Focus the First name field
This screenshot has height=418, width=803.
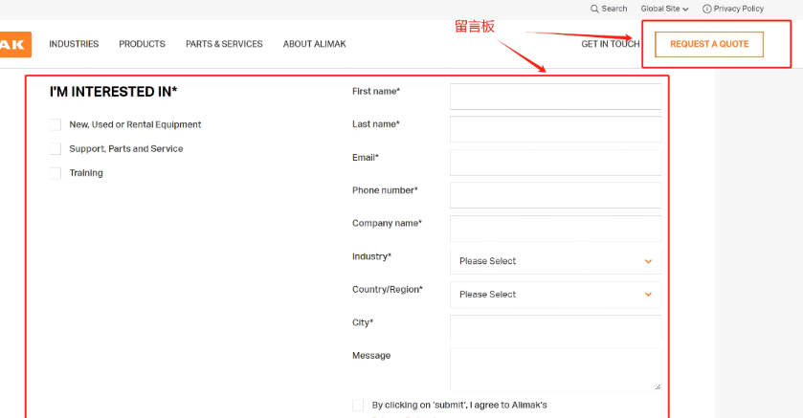[555, 97]
